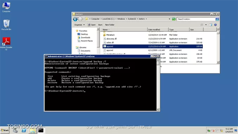Select the adsiis.dll file icon
Screen dimensions: 238x134
[105, 43]
